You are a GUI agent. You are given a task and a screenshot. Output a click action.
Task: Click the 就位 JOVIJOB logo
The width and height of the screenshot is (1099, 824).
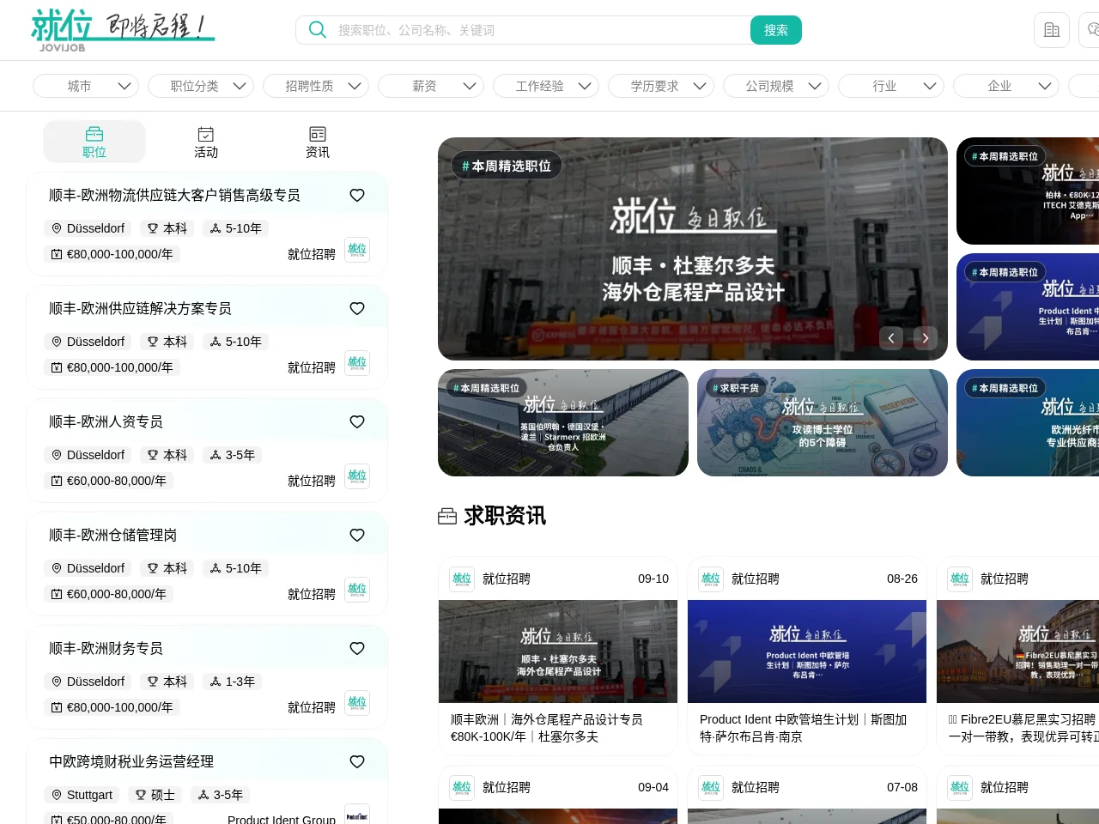click(x=123, y=31)
